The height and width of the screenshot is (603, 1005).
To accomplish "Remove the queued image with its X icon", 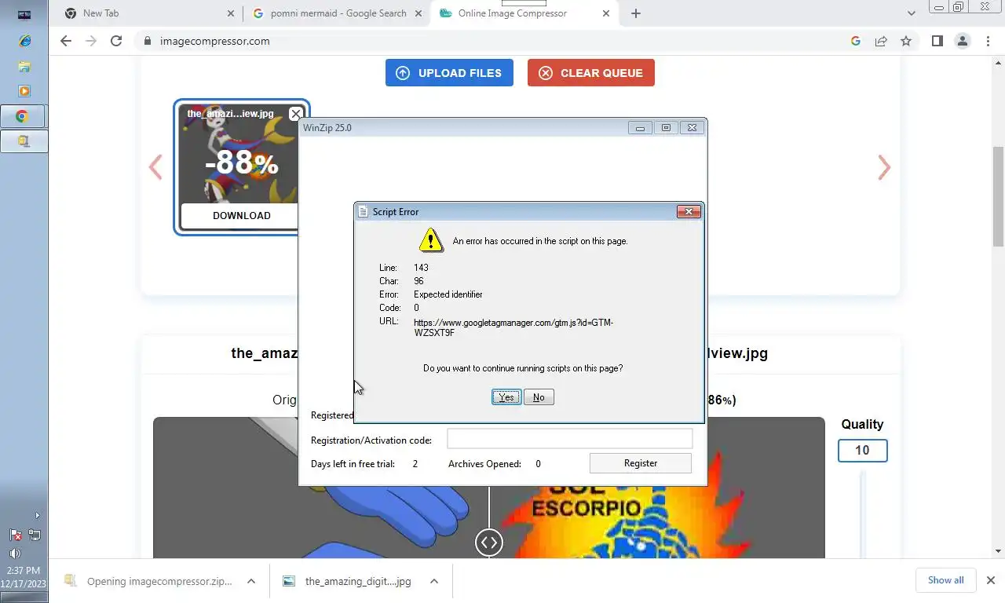I will pos(295,114).
